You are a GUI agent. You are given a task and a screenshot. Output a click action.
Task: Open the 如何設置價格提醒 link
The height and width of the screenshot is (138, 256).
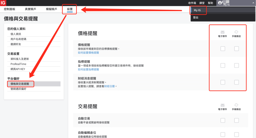(x=88, y=53)
